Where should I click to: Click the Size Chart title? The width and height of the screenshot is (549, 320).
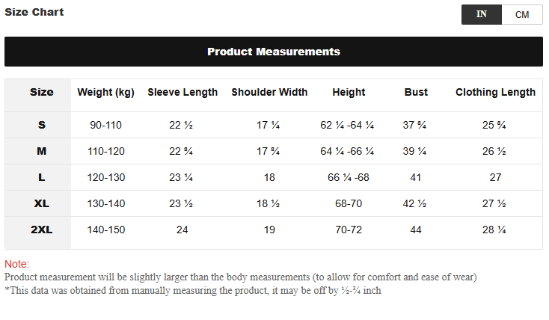(x=34, y=12)
